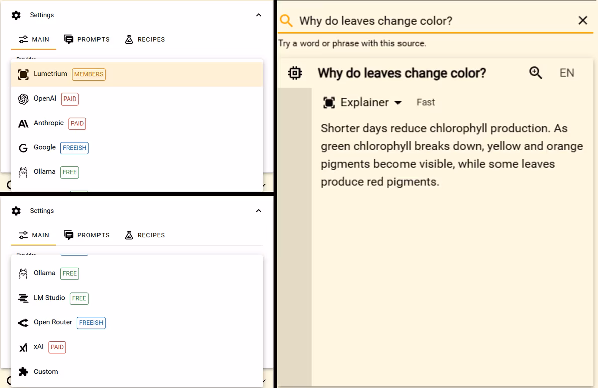Select Lumetrium provider in top settings list
The width and height of the screenshot is (598, 388).
click(x=137, y=74)
